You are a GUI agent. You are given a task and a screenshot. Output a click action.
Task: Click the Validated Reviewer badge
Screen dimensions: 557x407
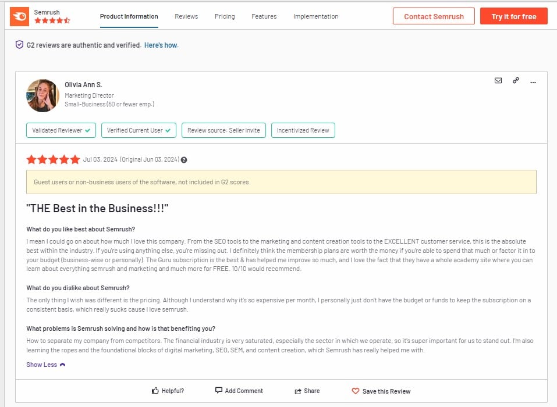[61, 130]
